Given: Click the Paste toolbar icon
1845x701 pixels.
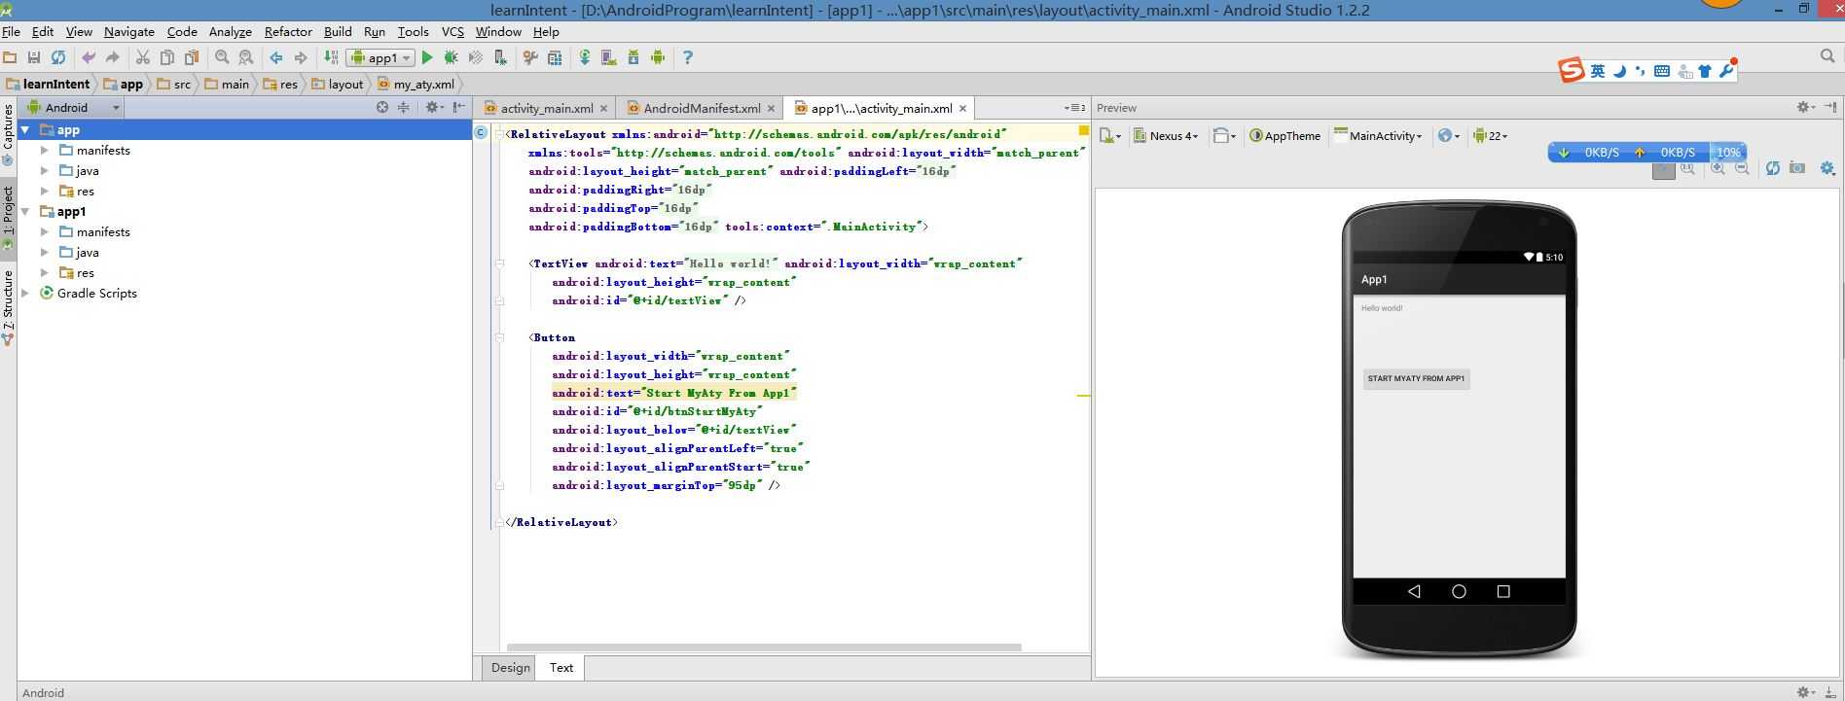Looking at the screenshot, I should tap(192, 58).
